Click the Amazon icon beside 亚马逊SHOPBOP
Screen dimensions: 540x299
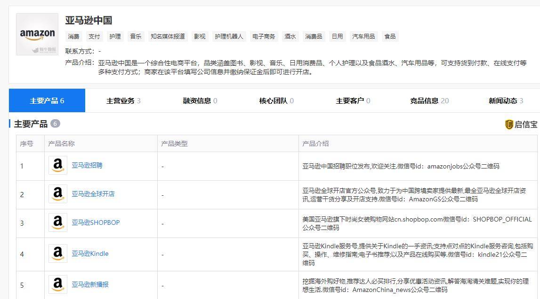coord(57,223)
